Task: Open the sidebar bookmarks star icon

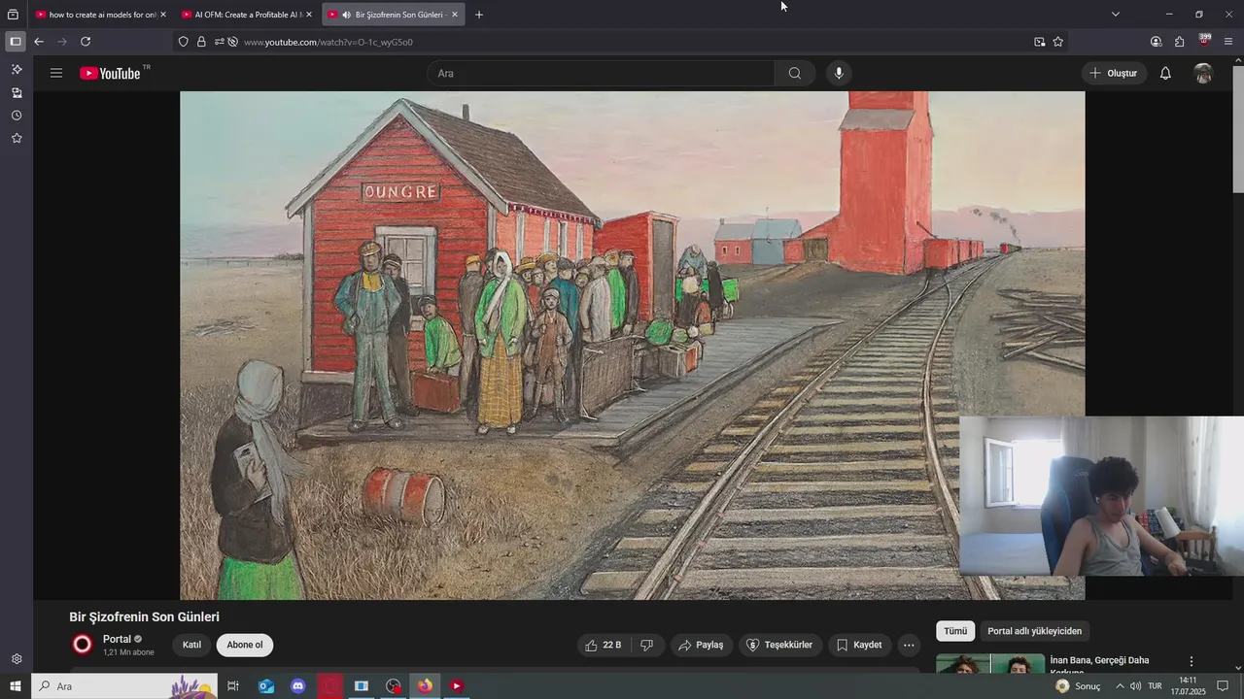Action: coord(17,138)
